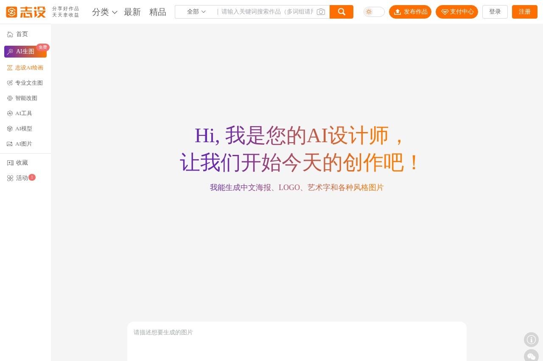This screenshot has height=361, width=543.
Task: Click the 注册 registration link
Action: [524, 12]
